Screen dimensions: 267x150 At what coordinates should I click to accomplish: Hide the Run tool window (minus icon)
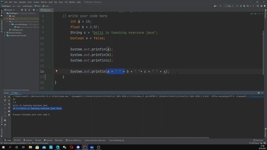pyautogui.click(x=262, y=92)
